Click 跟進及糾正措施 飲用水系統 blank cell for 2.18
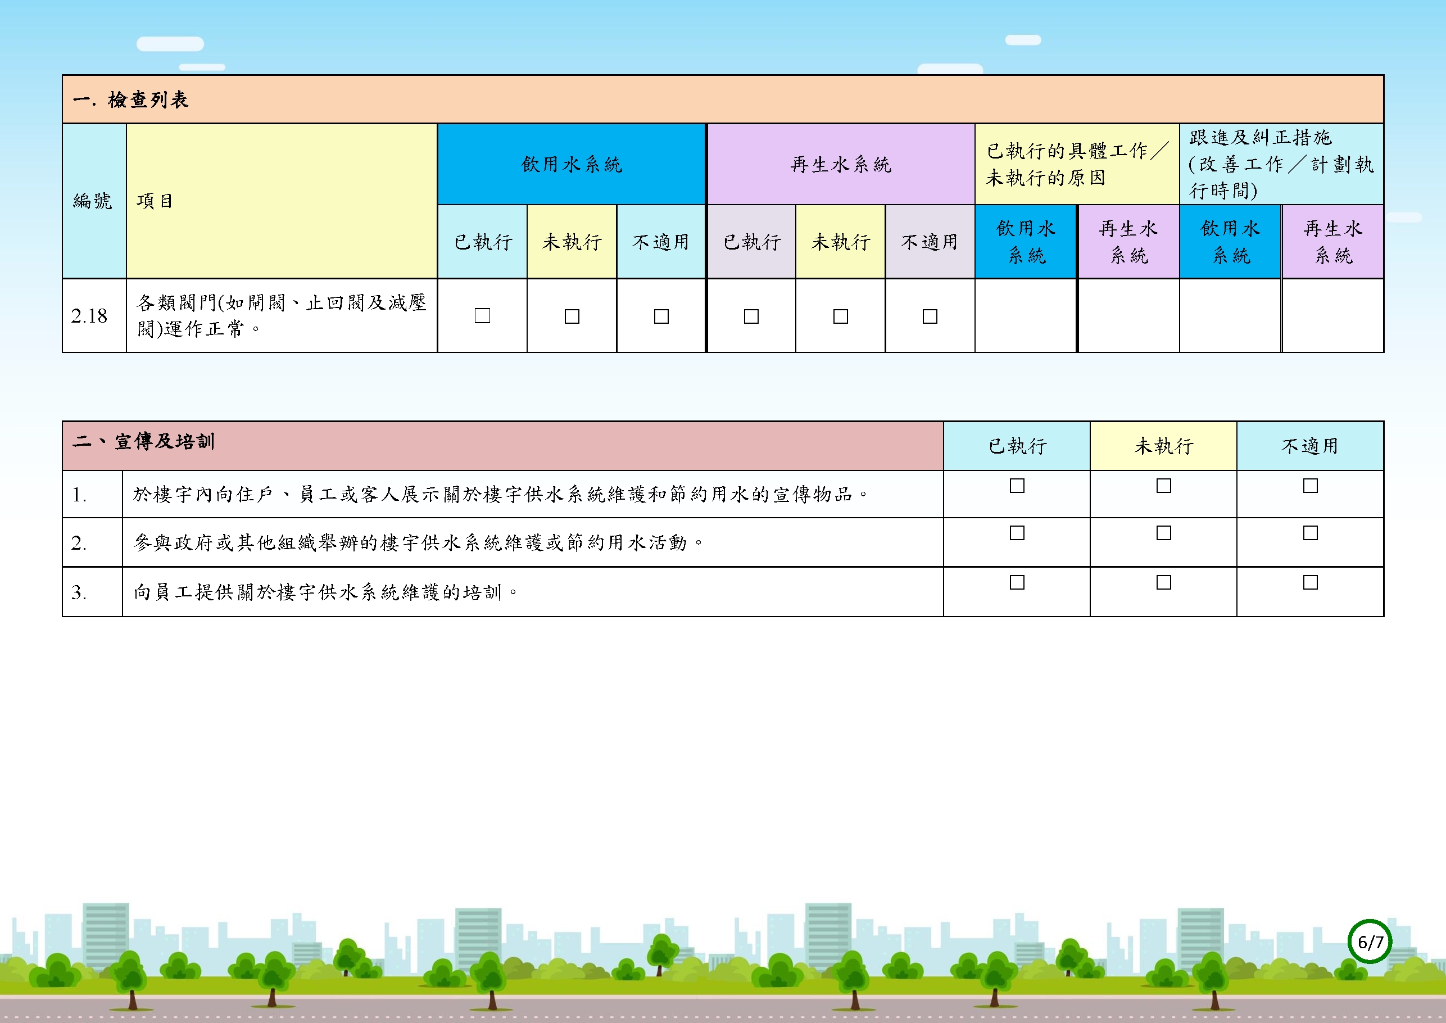Viewport: 1446px width, 1023px height. point(1231,315)
